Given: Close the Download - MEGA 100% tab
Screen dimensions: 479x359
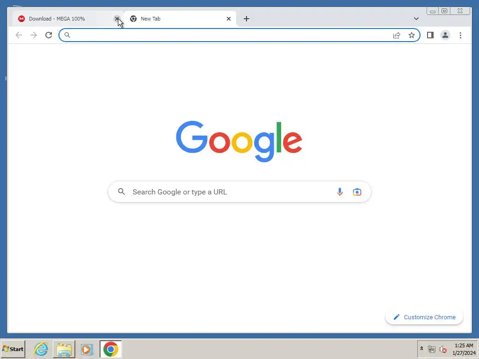Looking at the screenshot, I should tap(116, 19).
